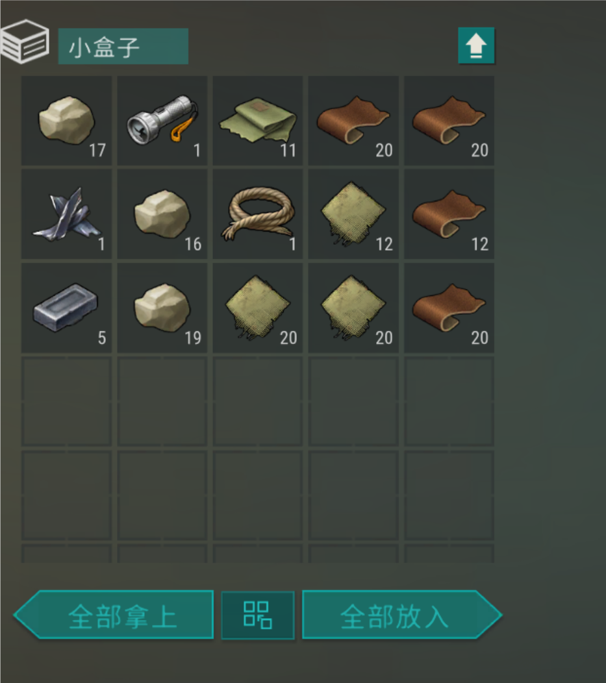Select the limestone stack of 16

tap(162, 214)
